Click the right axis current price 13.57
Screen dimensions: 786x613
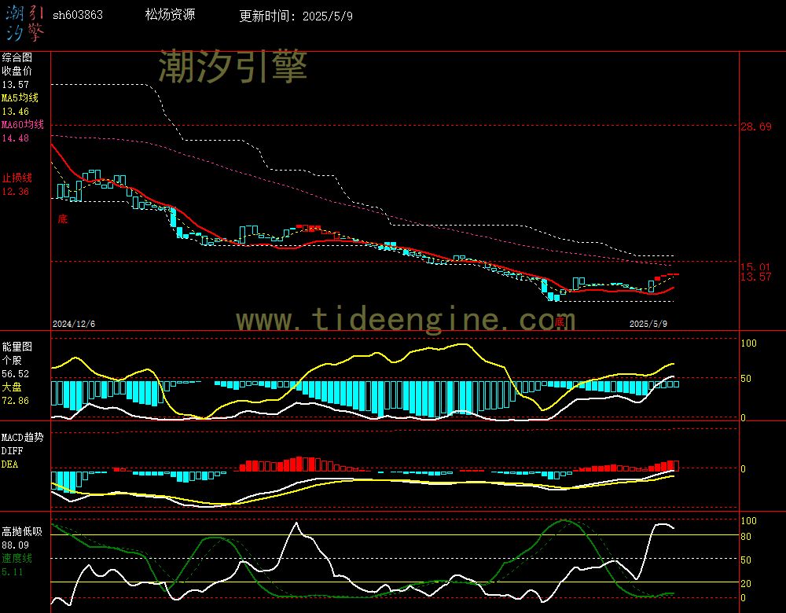(756, 277)
